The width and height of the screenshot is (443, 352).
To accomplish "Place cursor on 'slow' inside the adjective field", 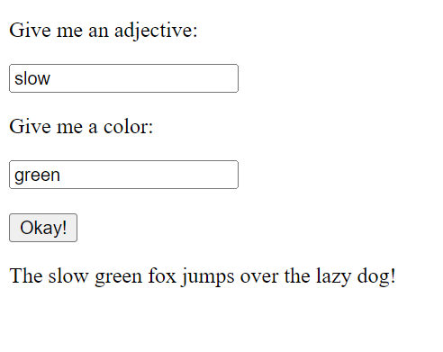I will [32, 78].
